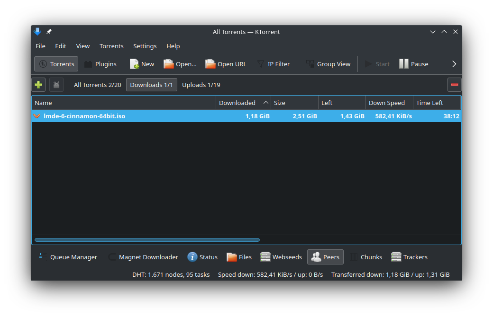Image resolution: width=493 pixels, height=317 pixels.
Task: Click the Start torrent button
Action: tap(377, 64)
